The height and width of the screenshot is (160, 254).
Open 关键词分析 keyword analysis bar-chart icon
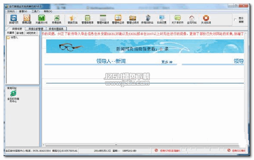coord(41,19)
